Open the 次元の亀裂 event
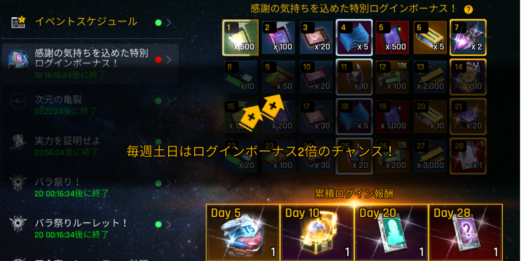The width and height of the screenshot is (521, 261). (x=91, y=104)
